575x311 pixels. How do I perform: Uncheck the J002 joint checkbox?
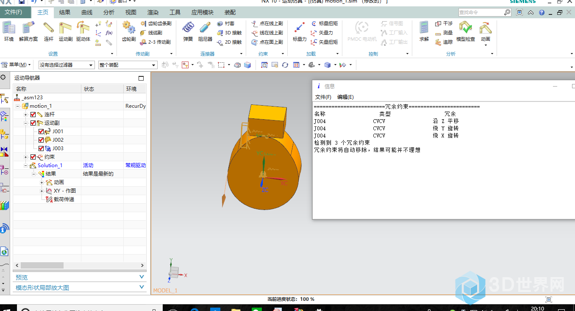pos(41,140)
